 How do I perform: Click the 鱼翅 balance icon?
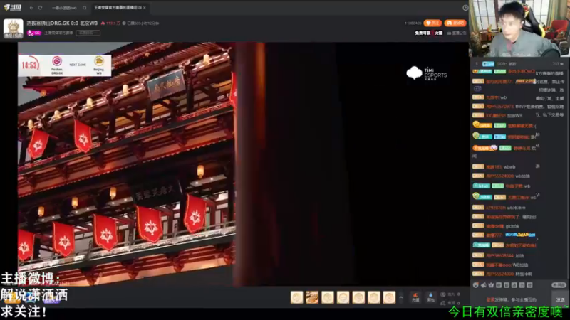(443, 303)
